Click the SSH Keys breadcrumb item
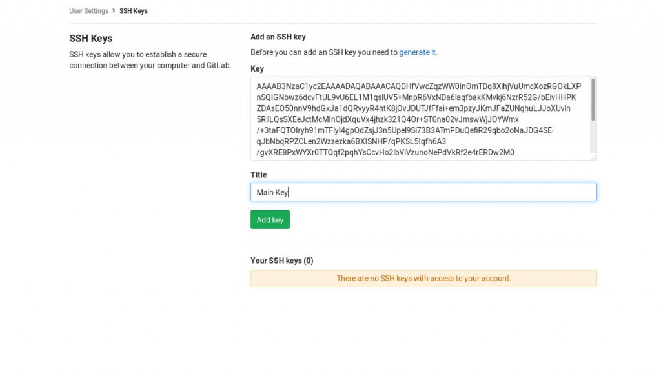 [134, 11]
